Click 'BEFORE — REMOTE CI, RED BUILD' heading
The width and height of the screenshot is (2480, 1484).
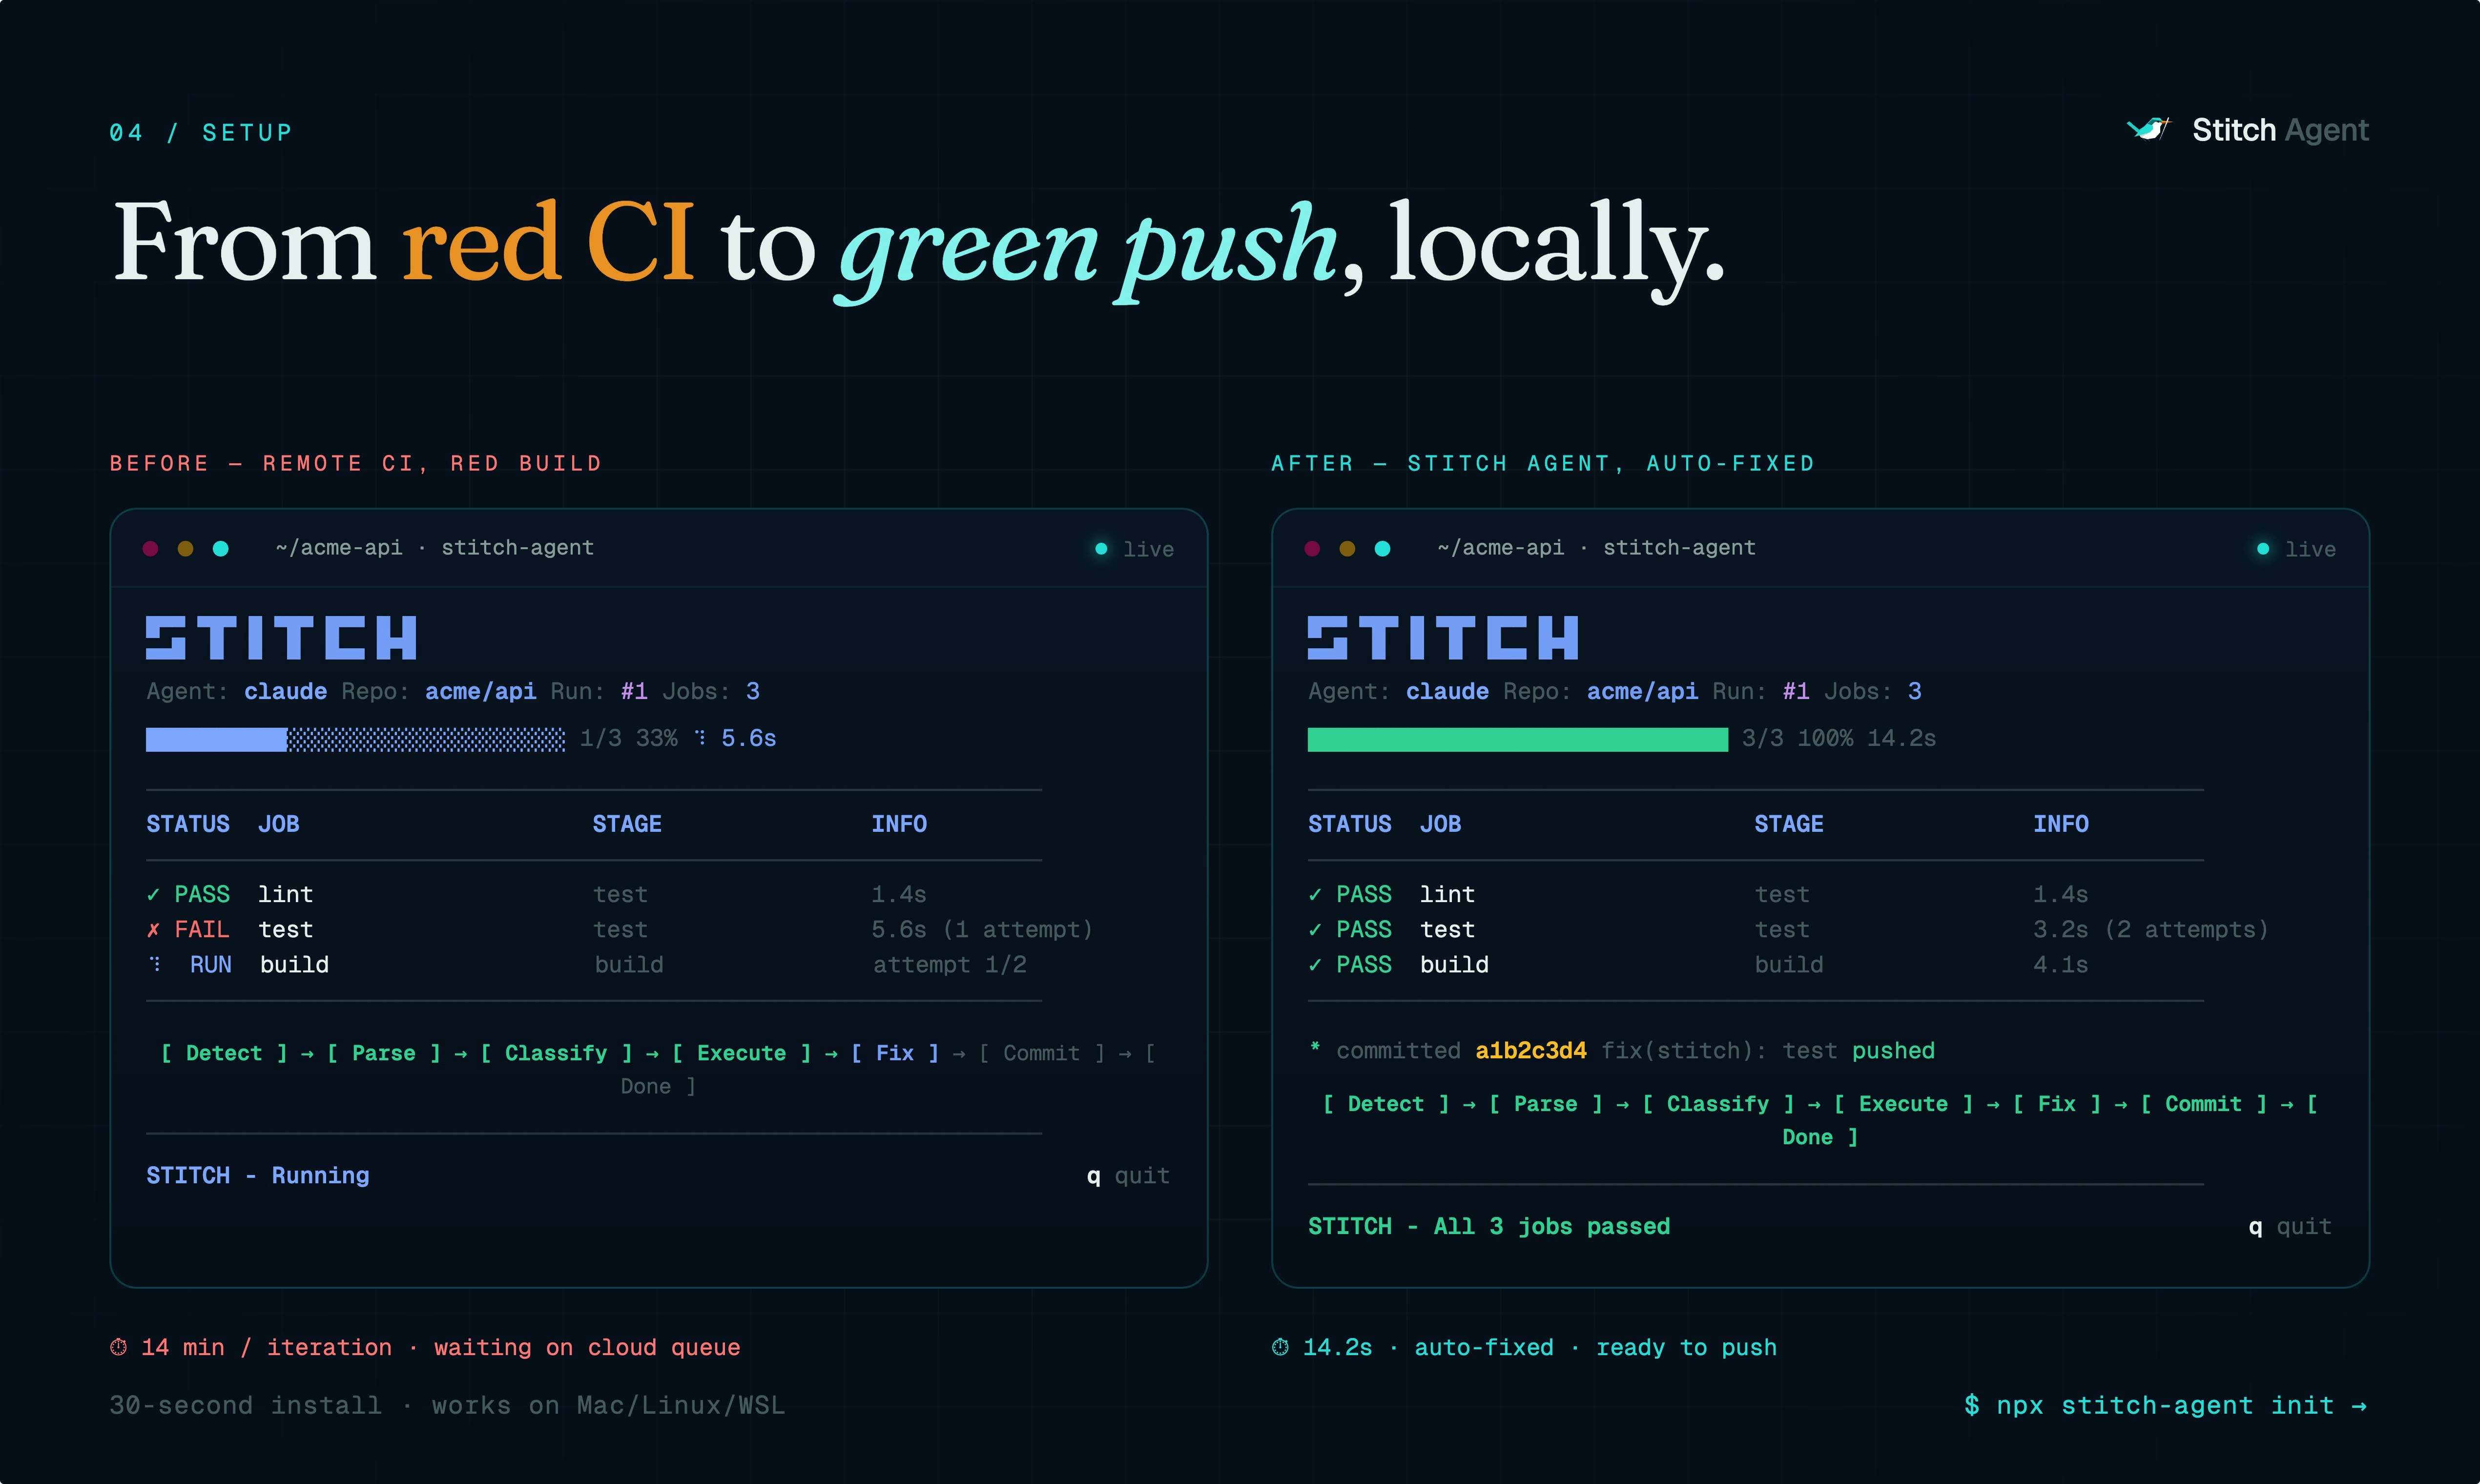pyautogui.click(x=356, y=464)
